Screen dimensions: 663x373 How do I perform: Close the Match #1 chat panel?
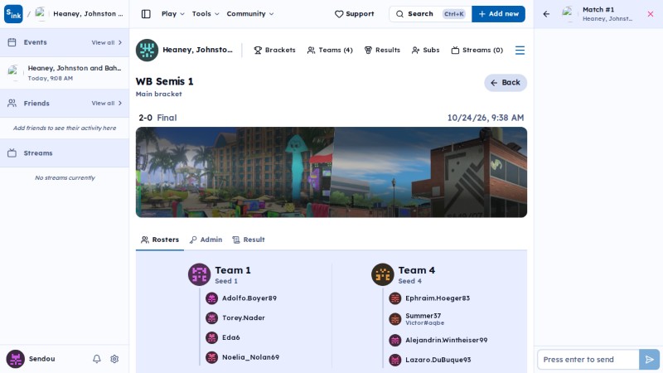(651, 14)
